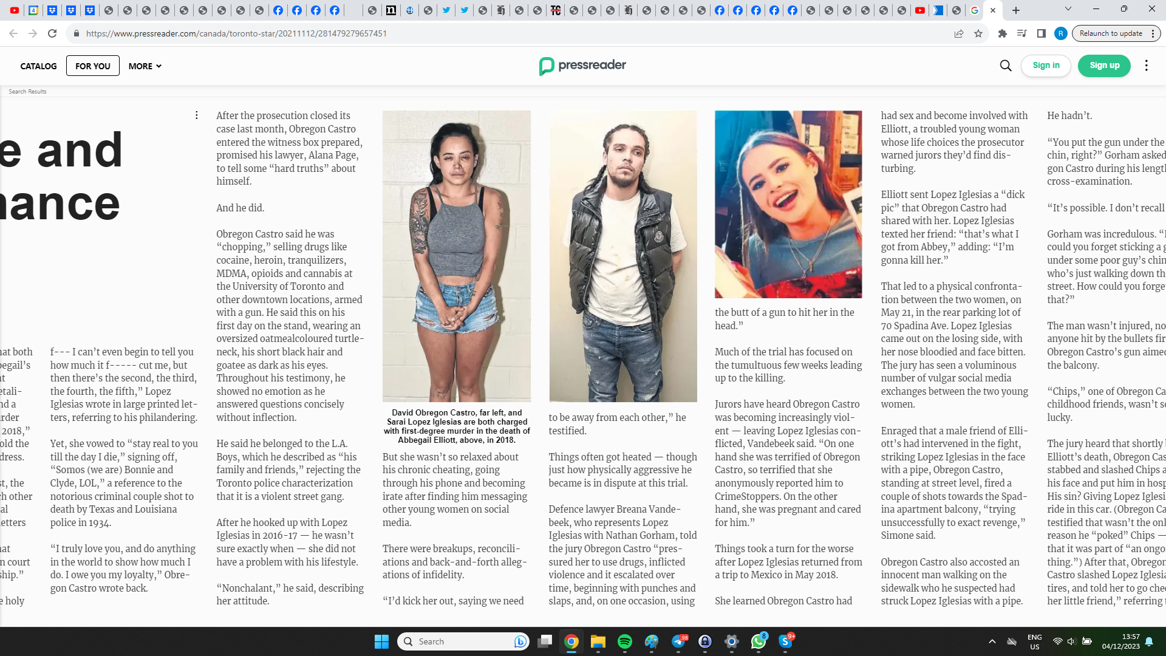Bookmark this page with the star icon
This screenshot has width=1166, height=656.
click(978, 33)
